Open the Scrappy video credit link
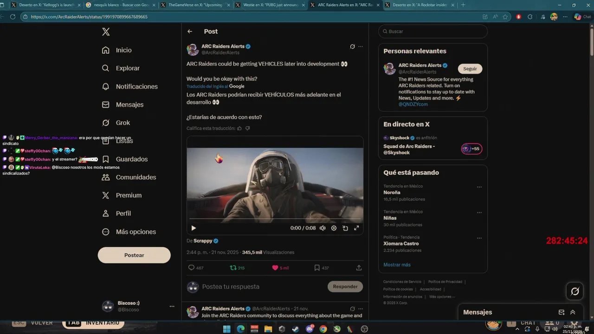Screen dimensions: 594x334 click(206, 241)
